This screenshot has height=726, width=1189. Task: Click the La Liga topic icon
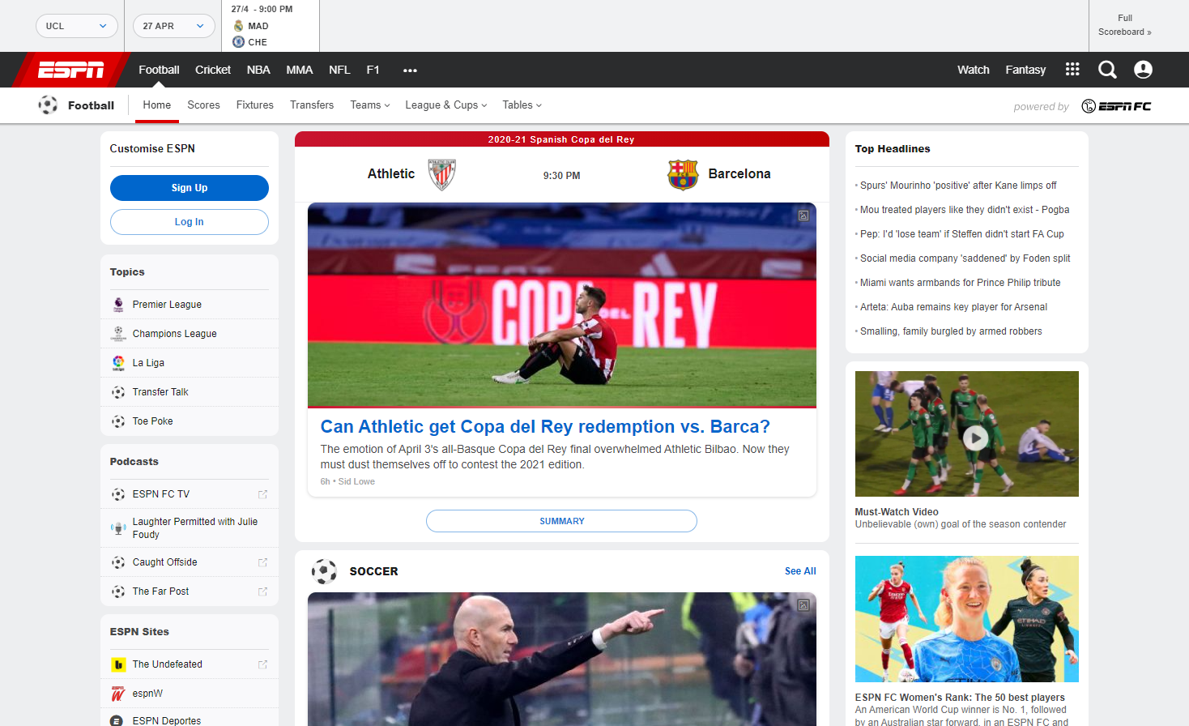click(118, 363)
